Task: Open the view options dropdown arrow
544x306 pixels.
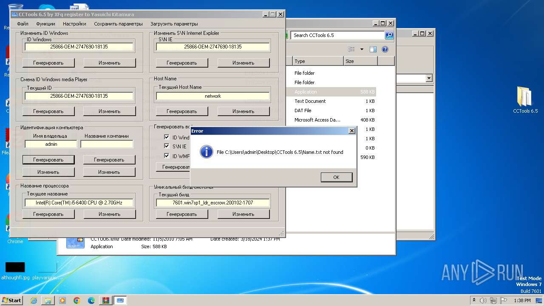Action: click(362, 49)
